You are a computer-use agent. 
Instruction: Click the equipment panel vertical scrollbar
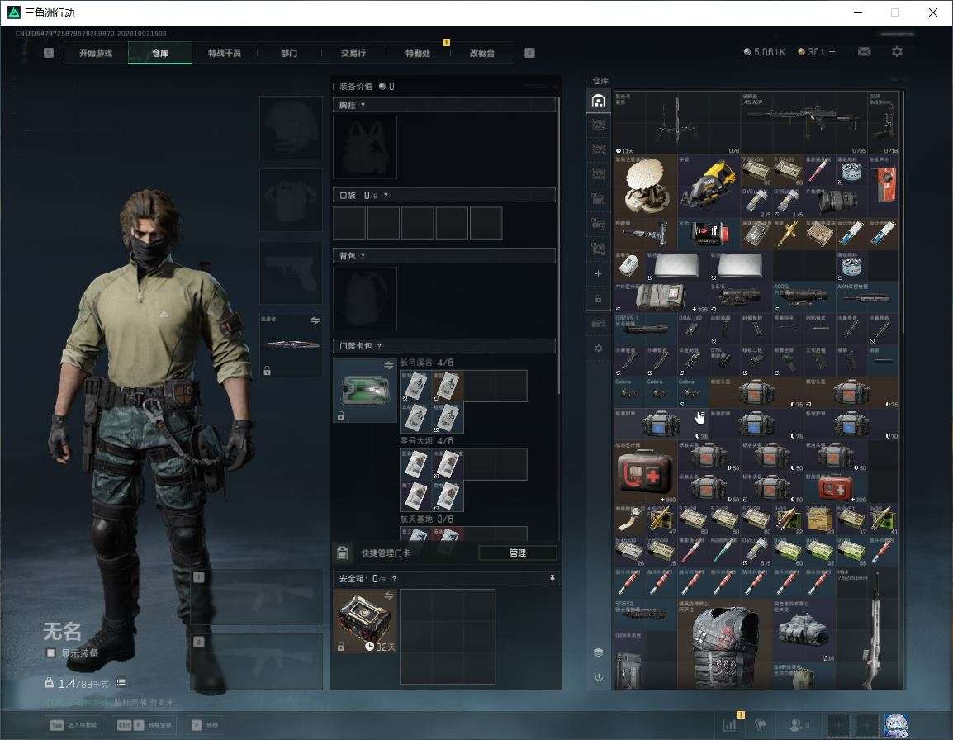(x=558, y=244)
